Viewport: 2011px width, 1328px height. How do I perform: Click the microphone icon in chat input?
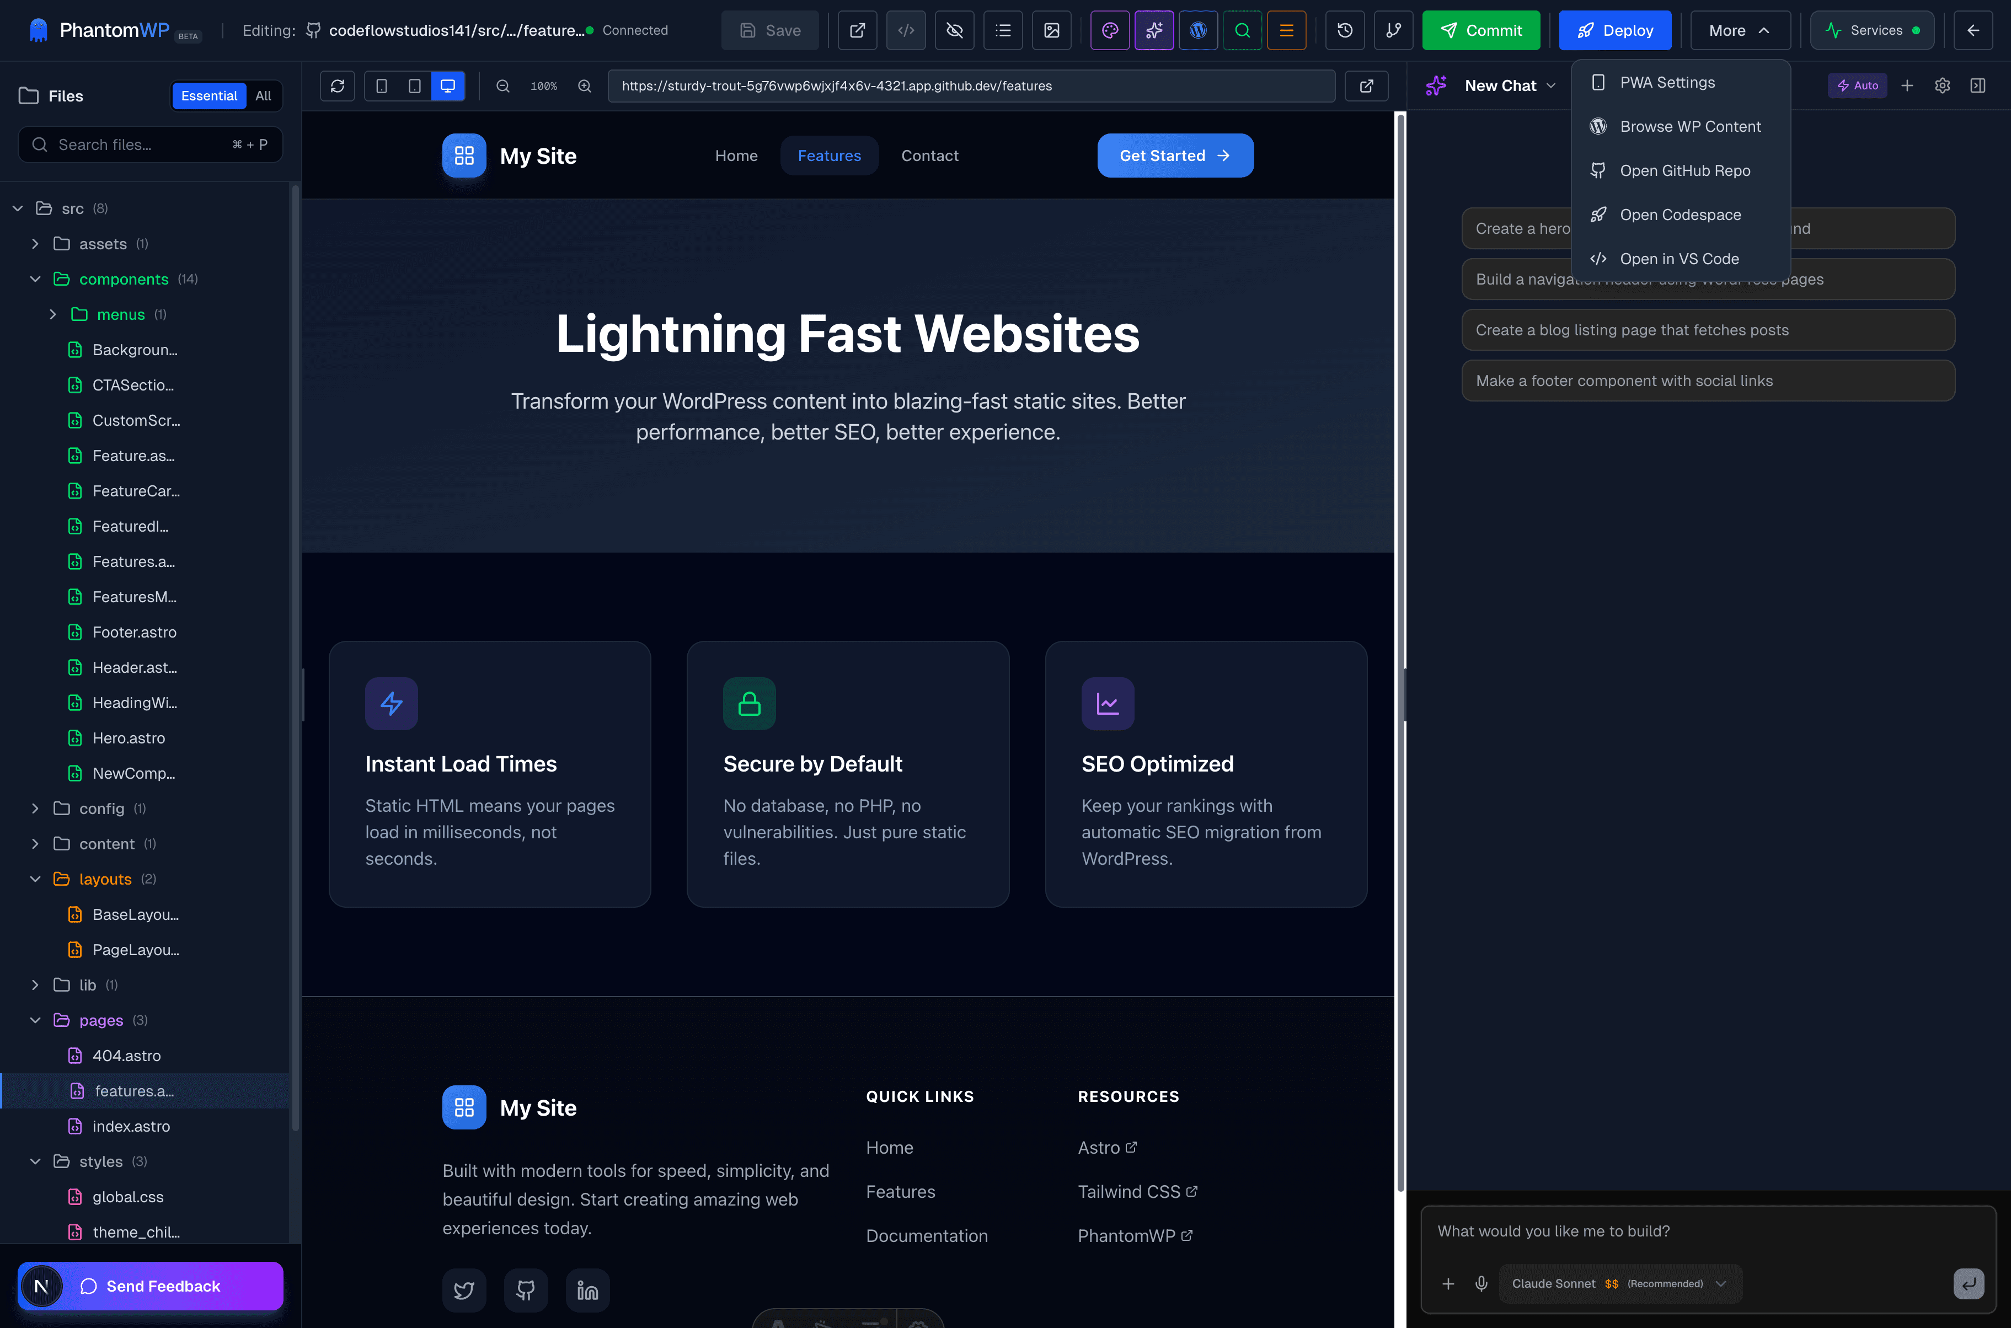pyautogui.click(x=1481, y=1283)
